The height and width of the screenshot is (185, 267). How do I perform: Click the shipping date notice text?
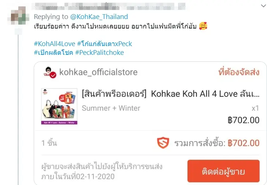pyautogui.click(x=102, y=171)
